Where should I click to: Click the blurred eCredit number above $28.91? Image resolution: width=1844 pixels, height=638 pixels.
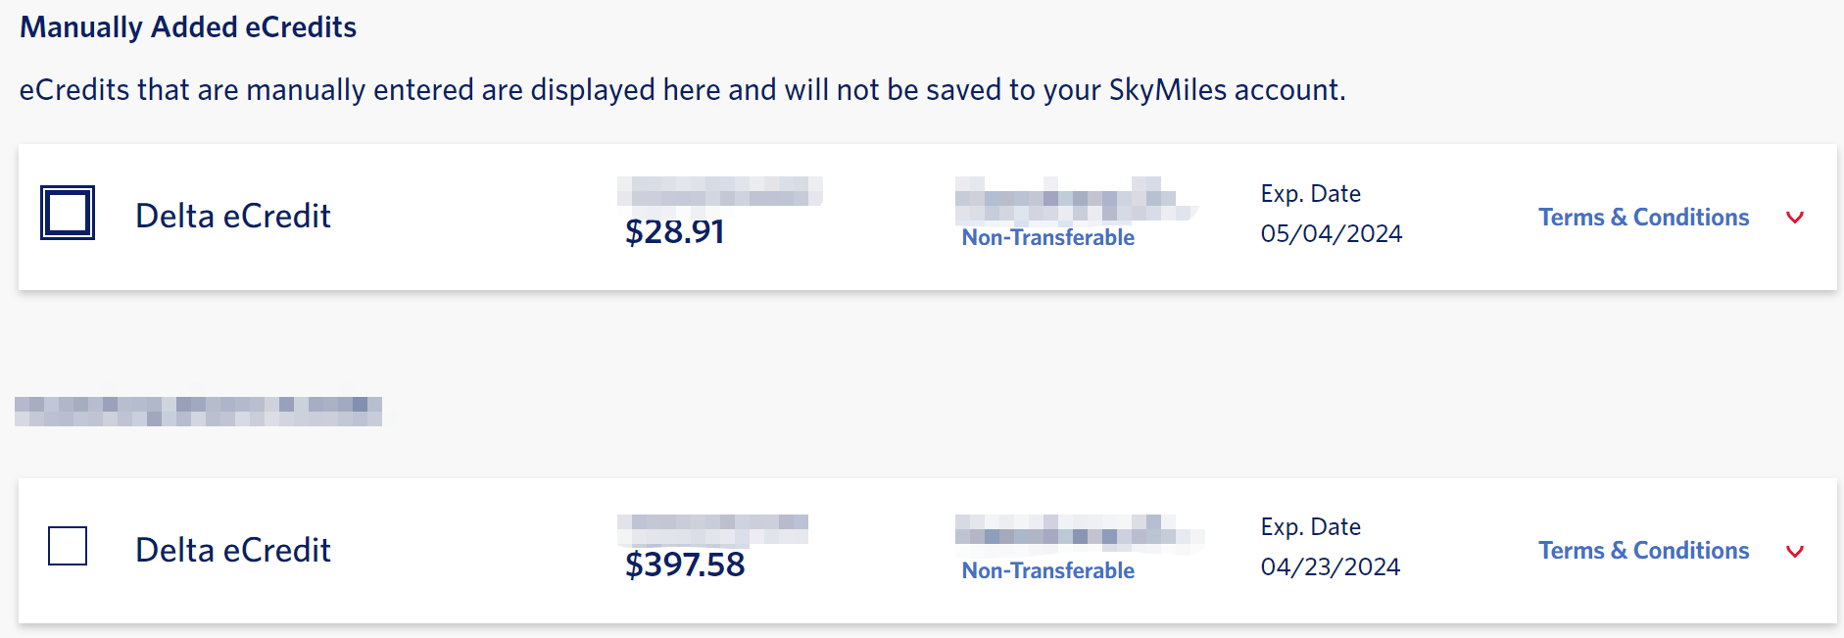[x=719, y=191]
